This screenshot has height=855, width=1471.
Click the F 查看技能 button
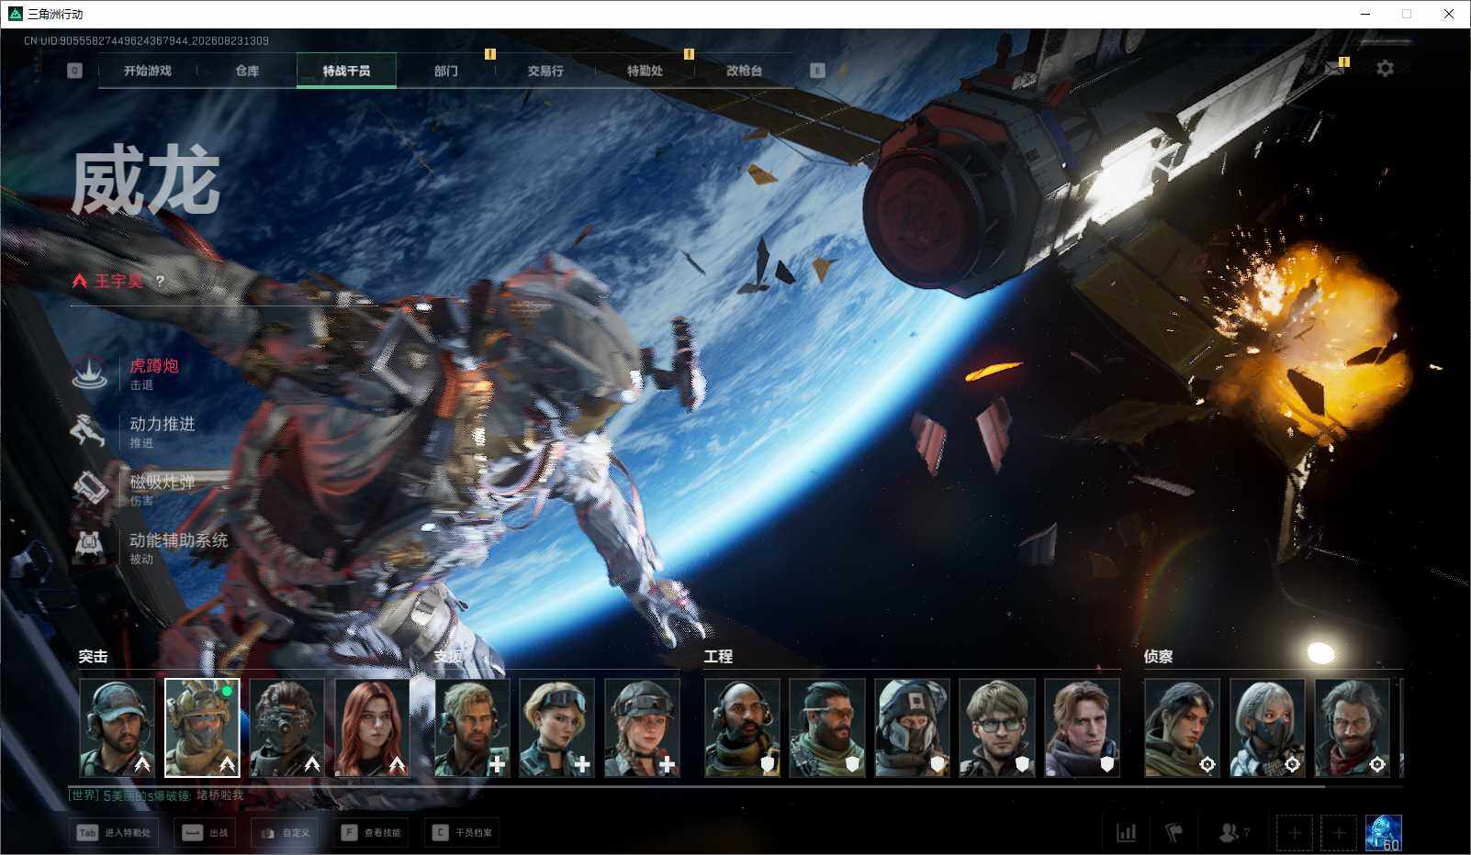click(371, 833)
